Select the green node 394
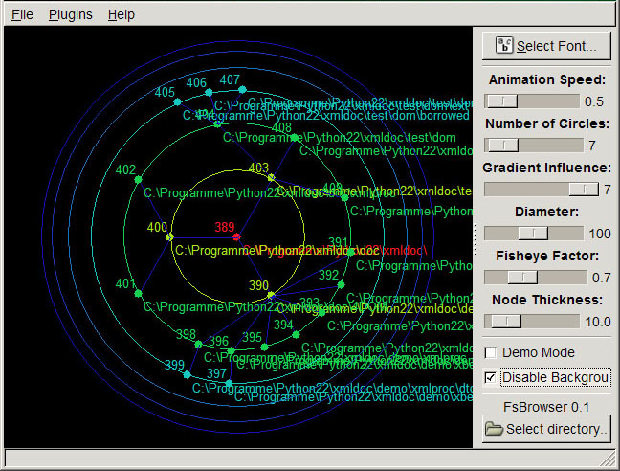 pyautogui.click(x=296, y=335)
